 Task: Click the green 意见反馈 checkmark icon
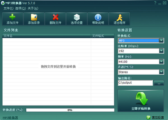[x=148, y=117]
